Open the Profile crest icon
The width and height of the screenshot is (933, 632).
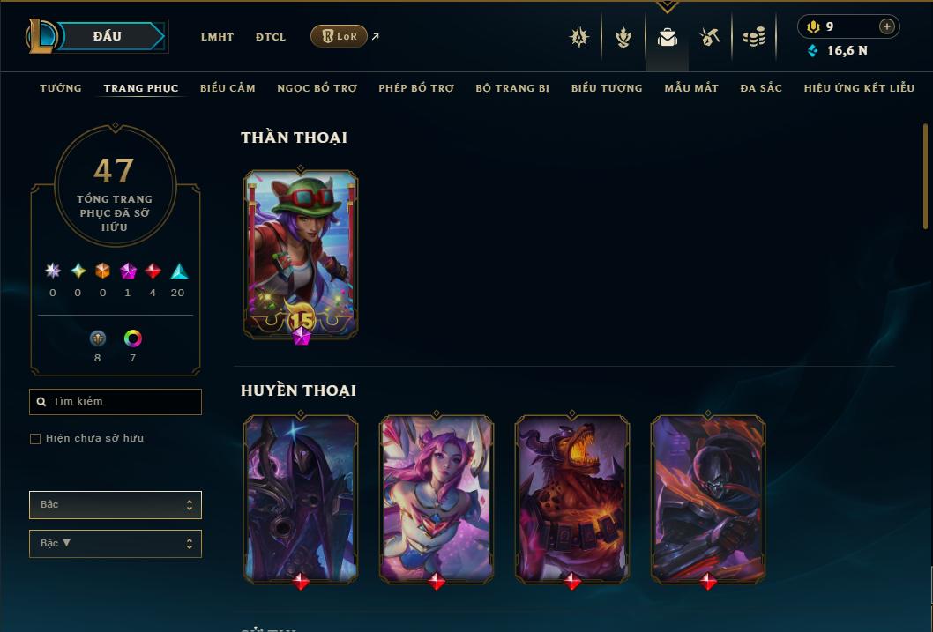[x=579, y=37]
